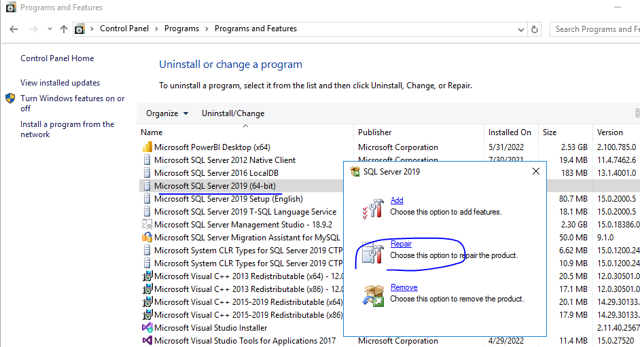Click SQL Server Management Studio icon
Image resolution: width=640 pixels, height=347 pixels.
click(147, 225)
